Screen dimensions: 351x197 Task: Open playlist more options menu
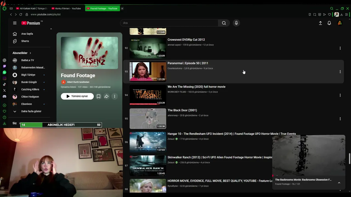(x=115, y=96)
